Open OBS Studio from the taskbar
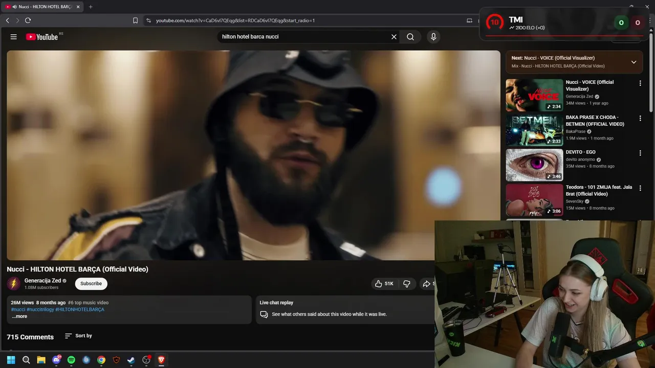The height and width of the screenshot is (368, 655). coord(146,360)
